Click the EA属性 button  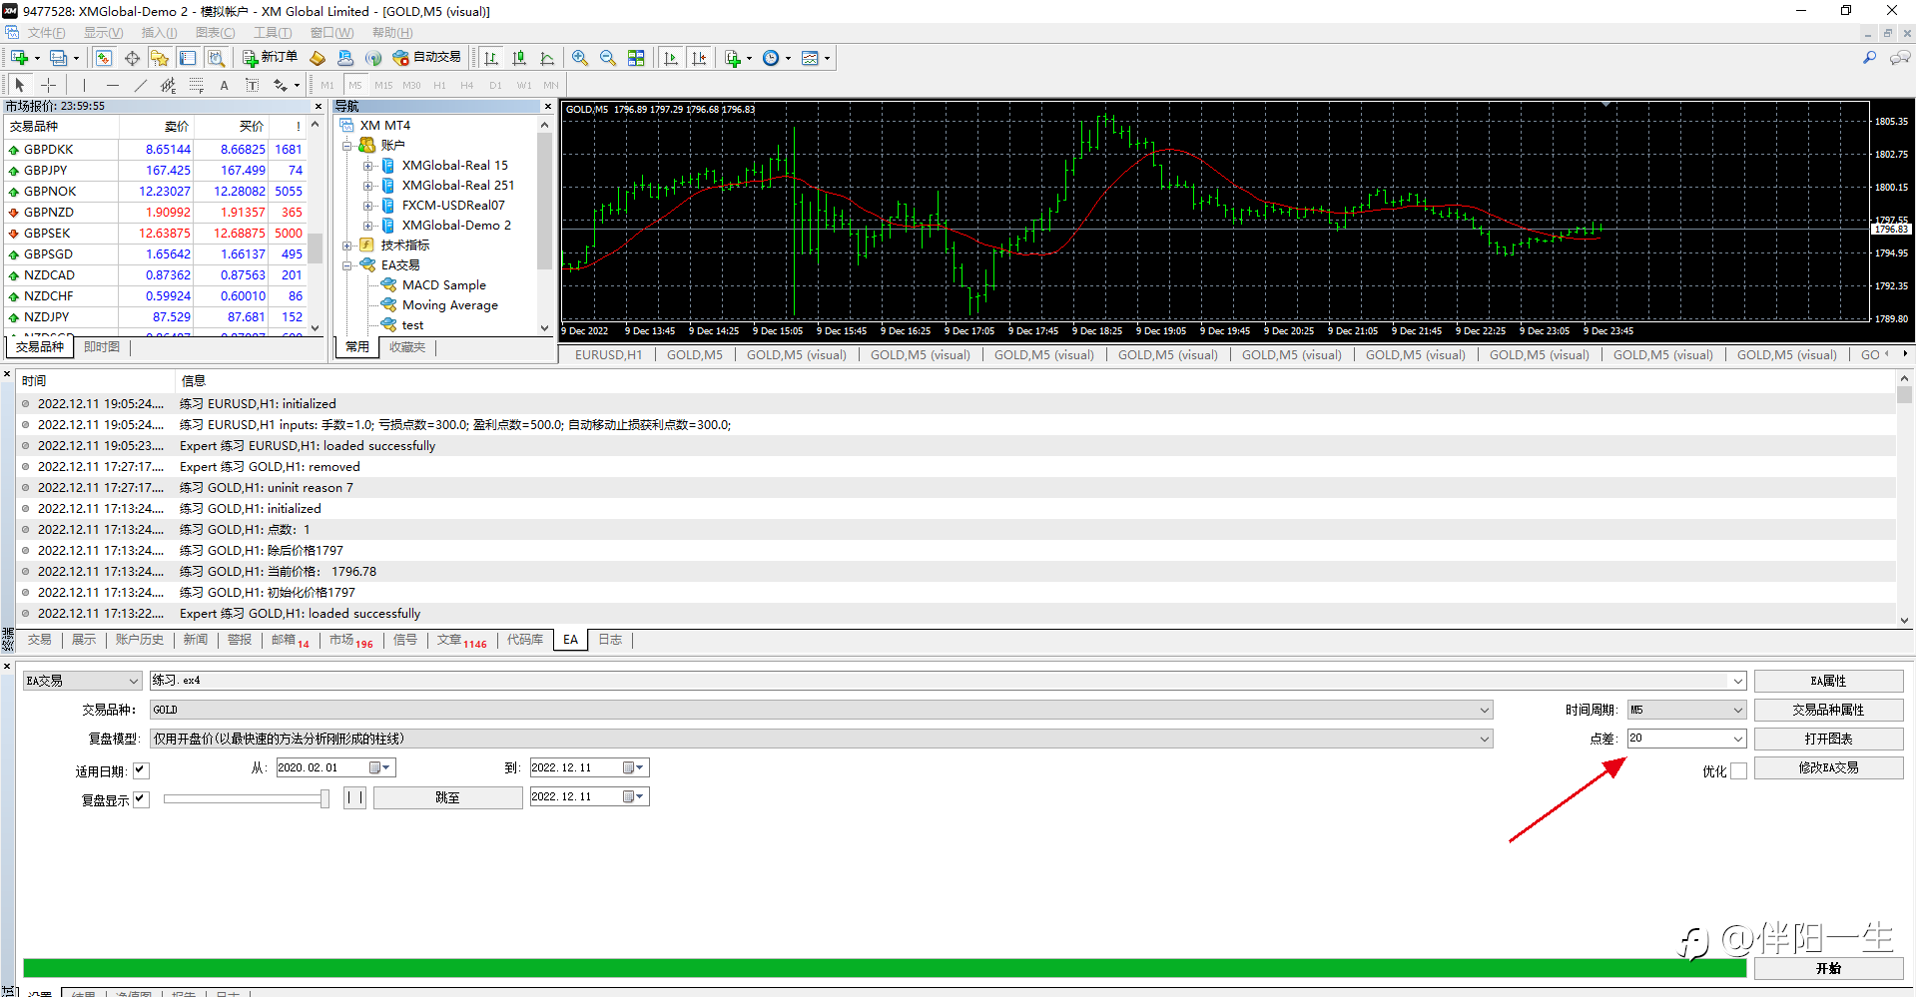[1828, 681]
